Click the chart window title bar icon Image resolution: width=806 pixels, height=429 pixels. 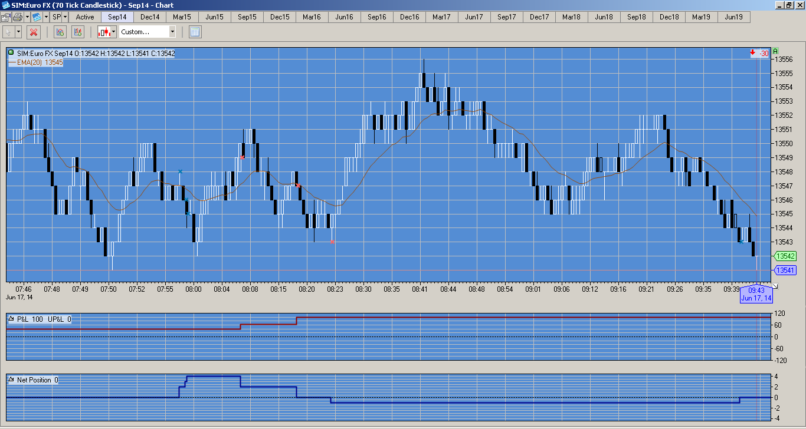5,5
